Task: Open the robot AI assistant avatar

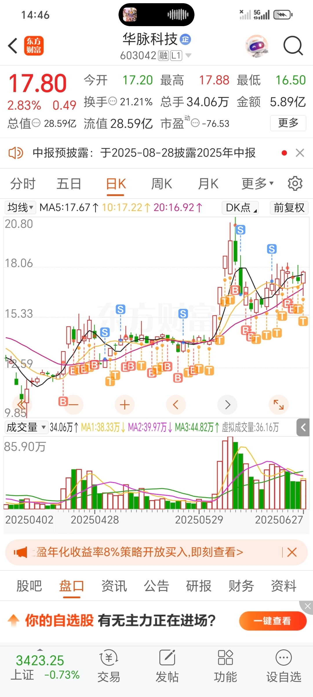Action: click(256, 46)
